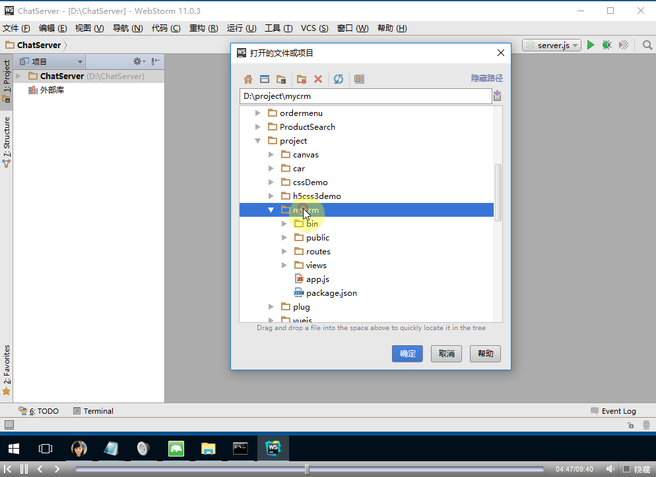Toggle show hidden files icon in dialog
The height and width of the screenshot is (477, 656).
[359, 79]
